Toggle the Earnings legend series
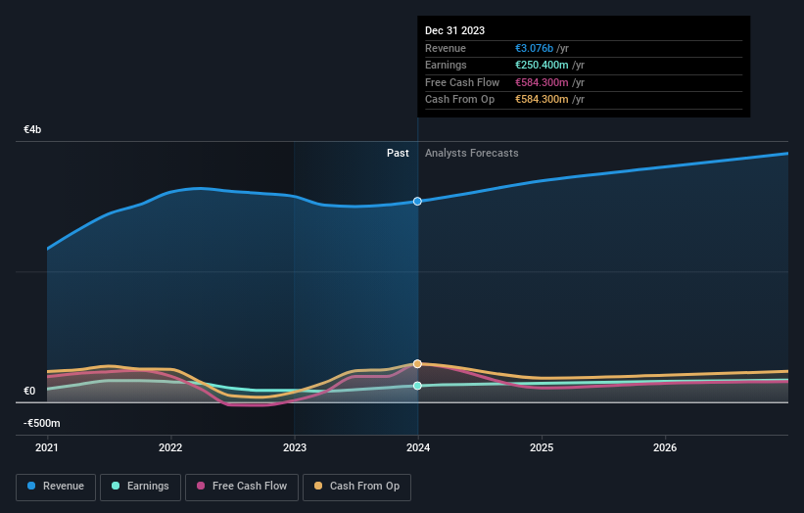The image size is (804, 513). 140,487
